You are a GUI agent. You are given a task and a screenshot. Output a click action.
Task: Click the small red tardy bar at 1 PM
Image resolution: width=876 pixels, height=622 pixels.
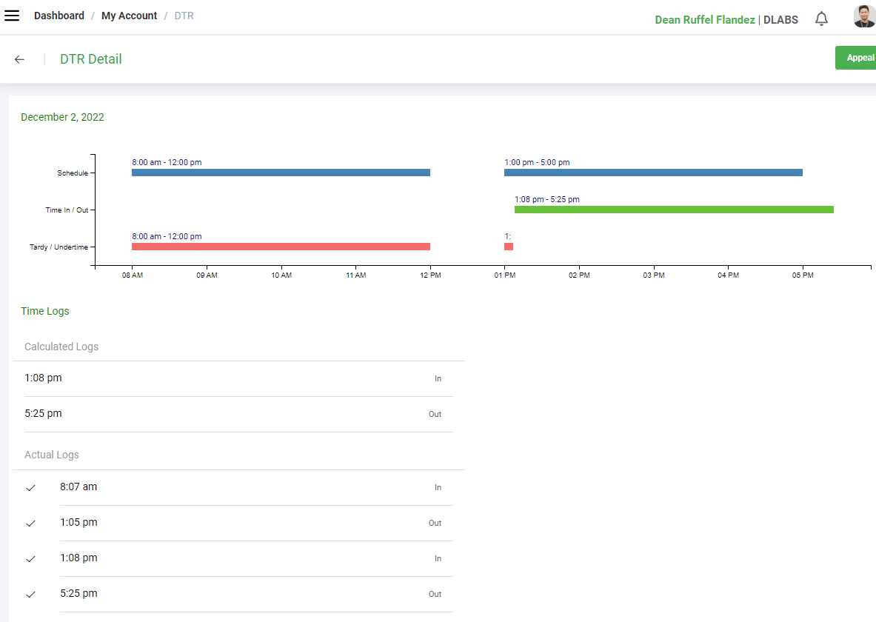tap(509, 247)
